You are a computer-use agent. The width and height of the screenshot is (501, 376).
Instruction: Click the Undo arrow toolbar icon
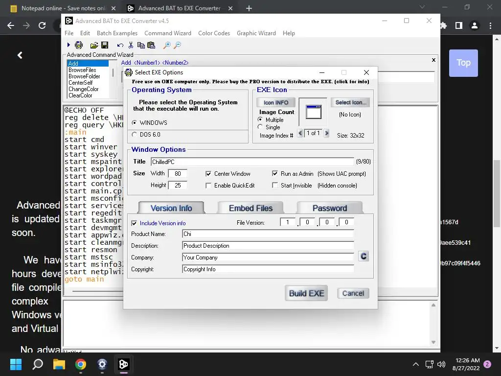coord(120,46)
